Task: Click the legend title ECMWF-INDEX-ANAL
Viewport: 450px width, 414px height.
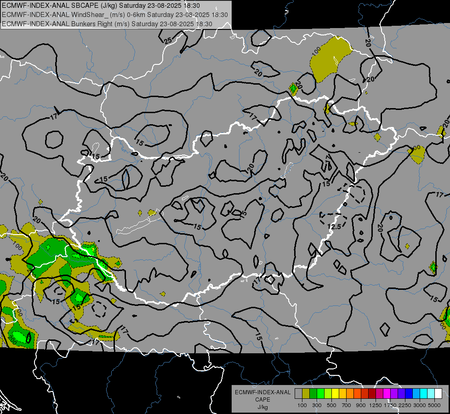Action: (262, 392)
